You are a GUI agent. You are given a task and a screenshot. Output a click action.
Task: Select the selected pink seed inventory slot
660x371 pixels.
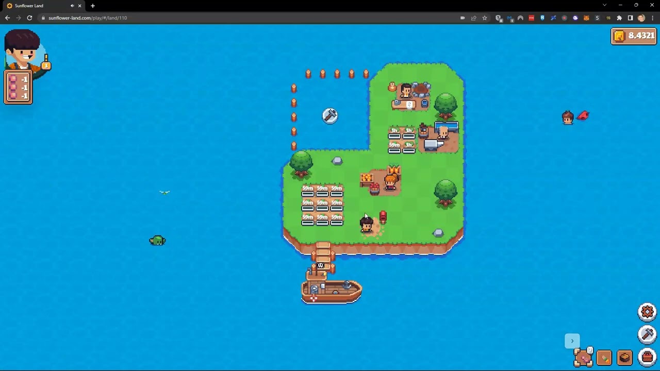[x=584, y=357]
